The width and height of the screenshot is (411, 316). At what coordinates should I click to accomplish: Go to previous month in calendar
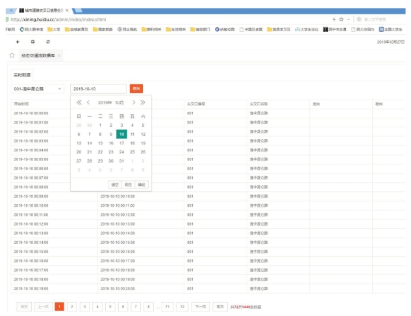[x=88, y=103]
